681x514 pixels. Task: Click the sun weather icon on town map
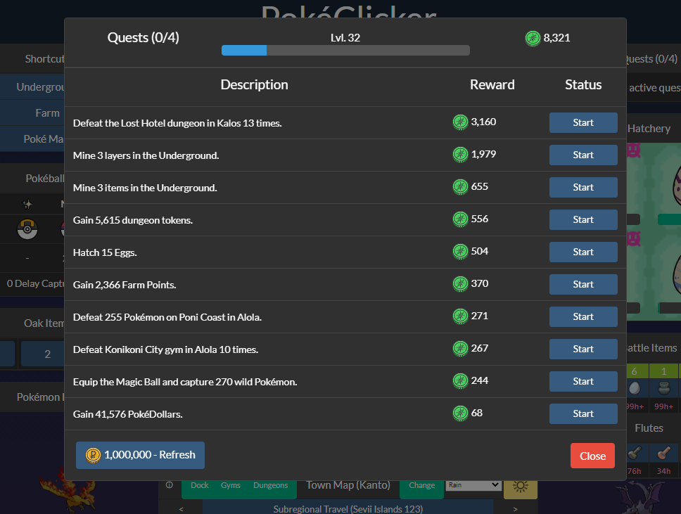coord(521,487)
